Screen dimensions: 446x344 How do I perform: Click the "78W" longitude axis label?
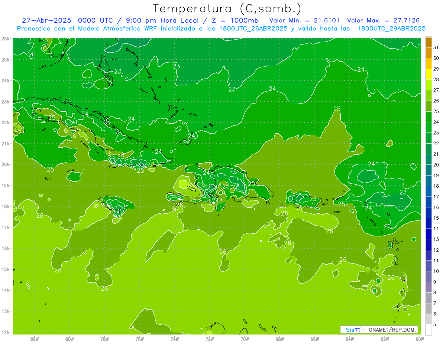pyautogui.click(x=104, y=338)
